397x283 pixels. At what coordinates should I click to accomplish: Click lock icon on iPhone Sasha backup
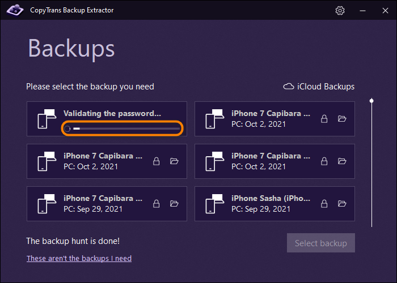(x=324, y=204)
